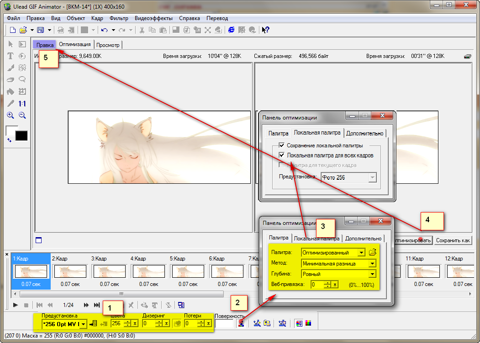The height and width of the screenshot is (343, 480).
Task: Select frame thumbnail '3:Кадр'
Action: tap(110, 271)
